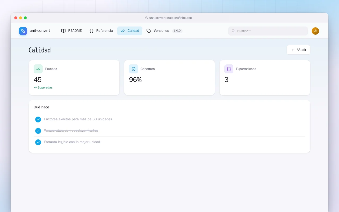
Task: Click the magnifier icon in search box
Action: pyautogui.click(x=233, y=31)
